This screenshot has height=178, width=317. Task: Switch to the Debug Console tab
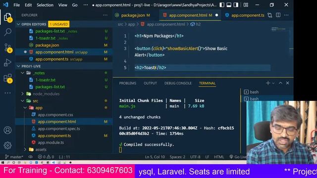click(178, 83)
